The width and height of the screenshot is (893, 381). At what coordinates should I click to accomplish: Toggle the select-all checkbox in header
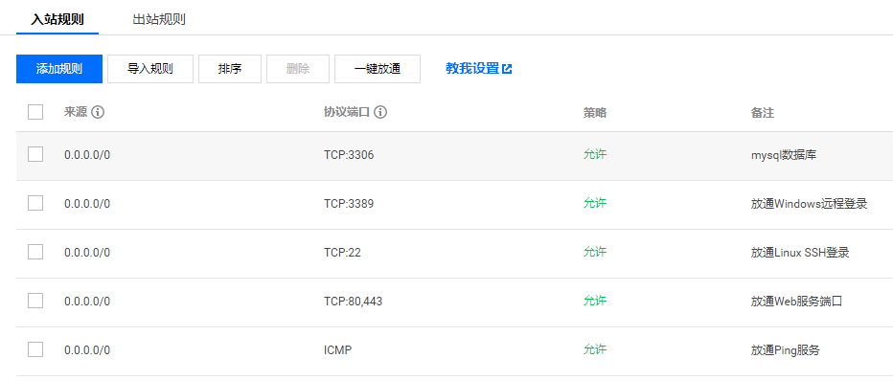click(35, 112)
